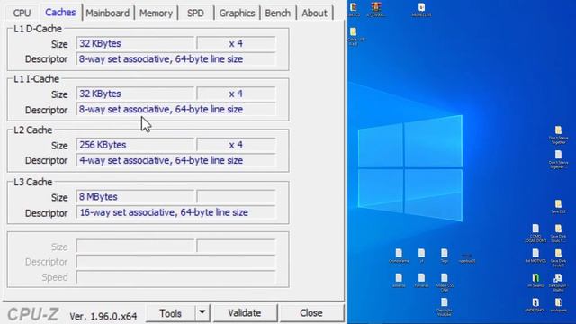Select the green-black app icon on desktop
Image resolution: width=576 pixels, height=324 pixels.
pyautogui.click(x=535, y=280)
